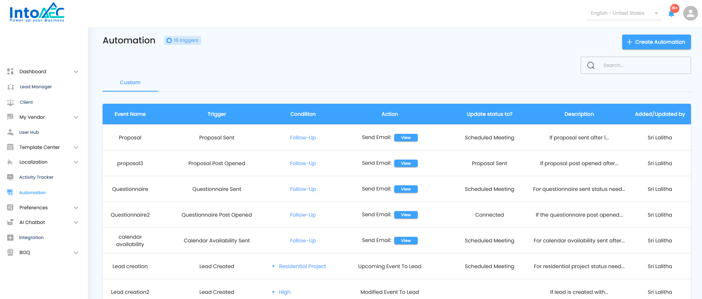Open Activity Tracker from the sidebar

(36, 177)
